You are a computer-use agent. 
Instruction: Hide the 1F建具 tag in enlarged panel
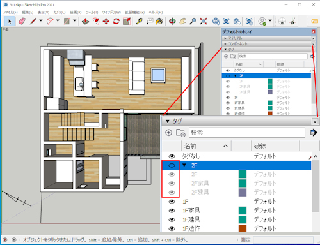pos(172,219)
